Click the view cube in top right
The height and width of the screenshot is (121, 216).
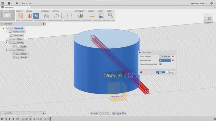click(x=209, y=18)
